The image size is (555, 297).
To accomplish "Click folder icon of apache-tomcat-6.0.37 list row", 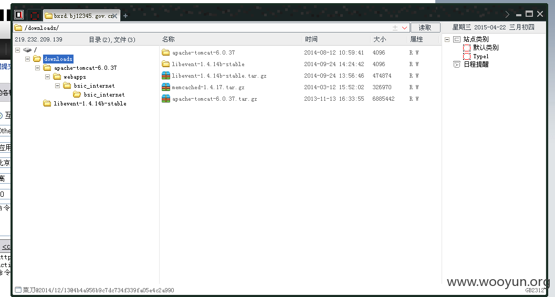I will click(x=165, y=52).
